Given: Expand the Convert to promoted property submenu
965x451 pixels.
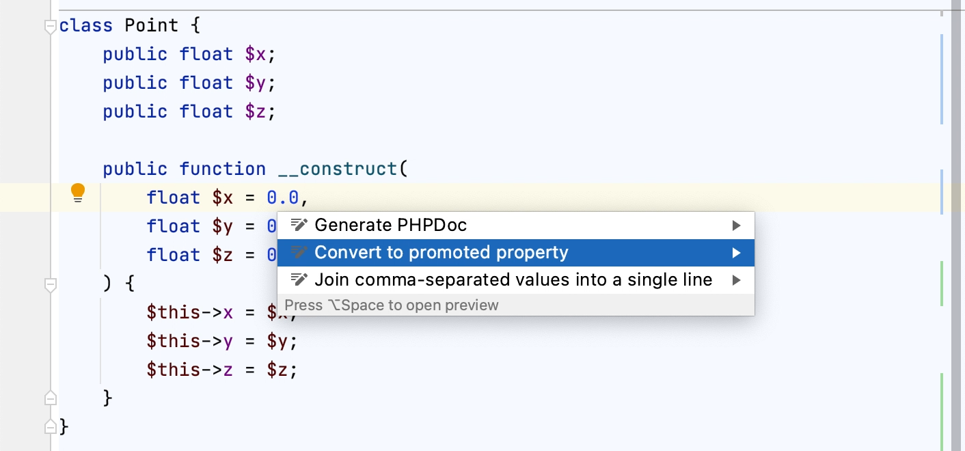Looking at the screenshot, I should [x=738, y=252].
